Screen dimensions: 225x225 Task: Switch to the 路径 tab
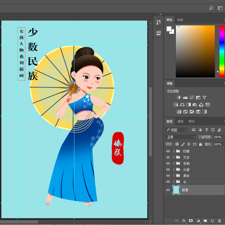[191, 121]
